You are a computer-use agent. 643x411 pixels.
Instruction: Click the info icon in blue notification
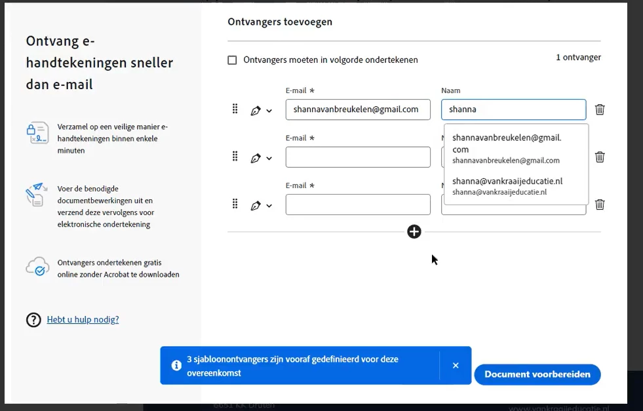pos(176,365)
